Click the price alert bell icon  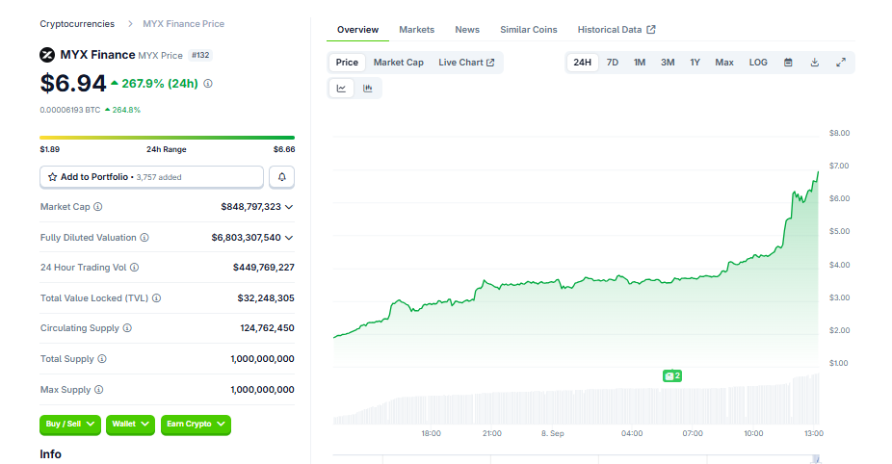(281, 177)
